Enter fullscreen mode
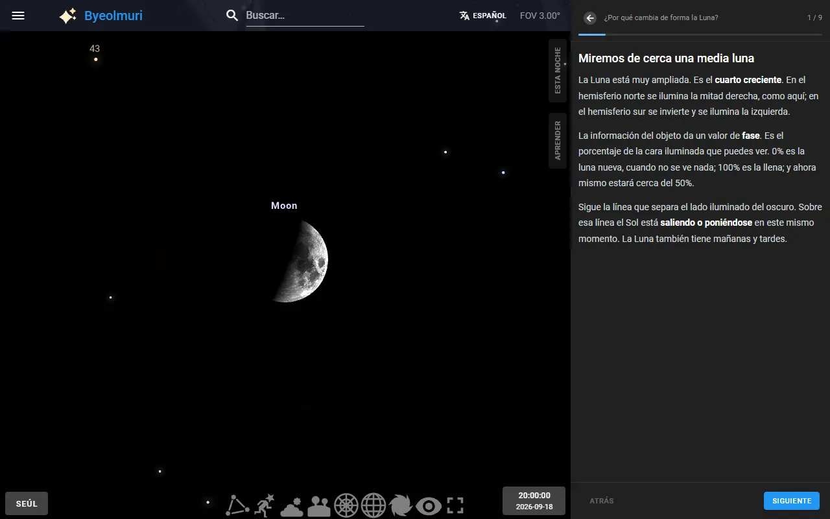This screenshot has height=519, width=830. tap(456, 505)
